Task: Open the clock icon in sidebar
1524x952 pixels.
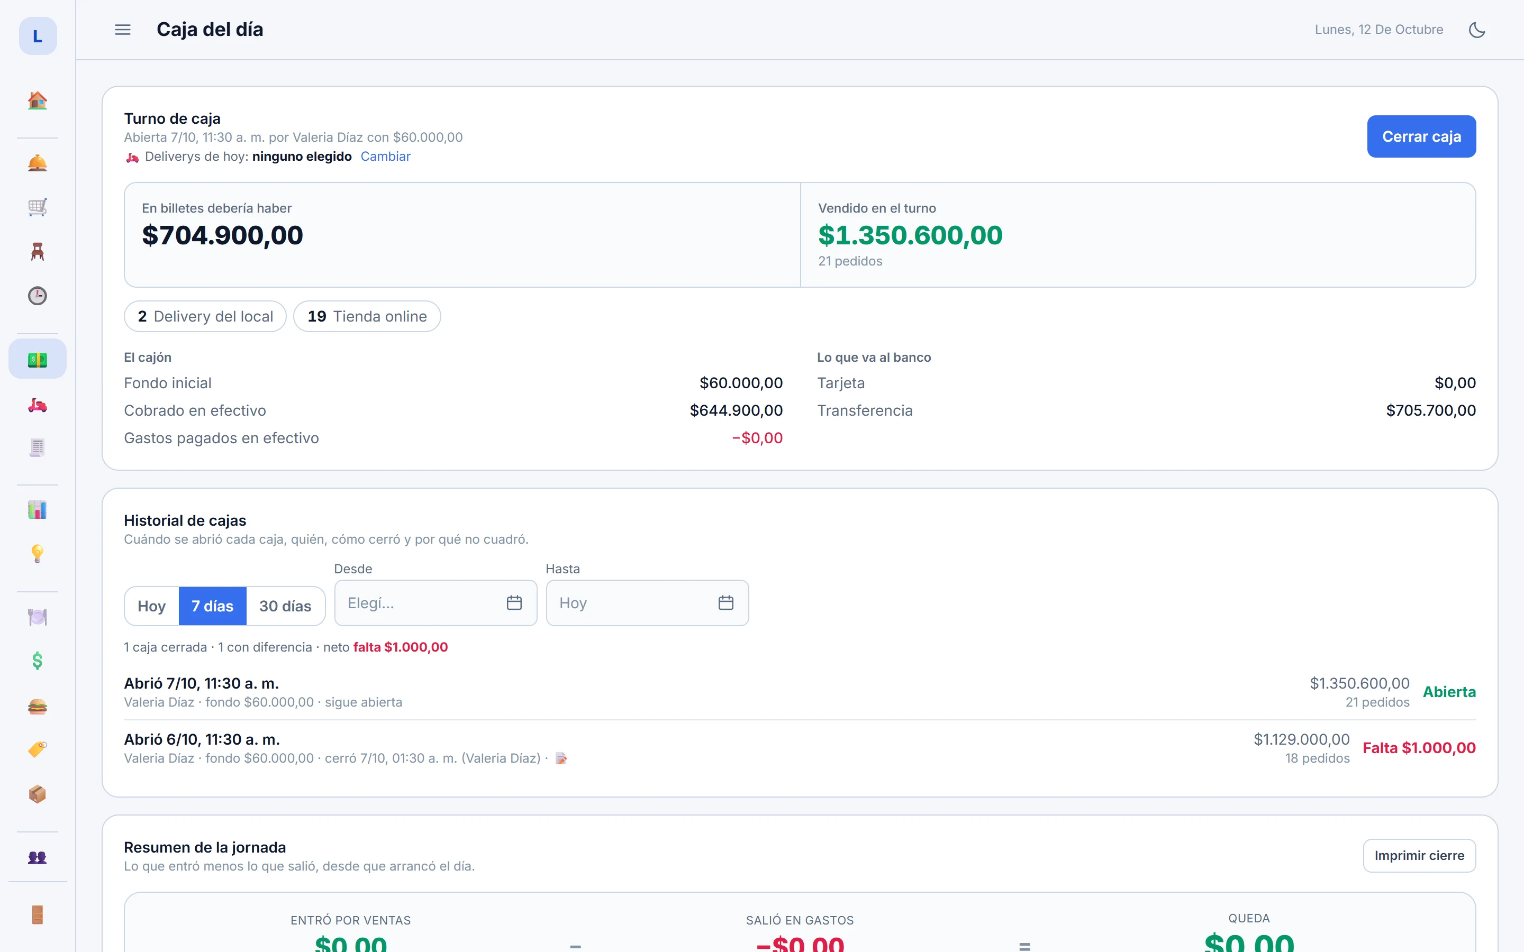Action: point(37,295)
